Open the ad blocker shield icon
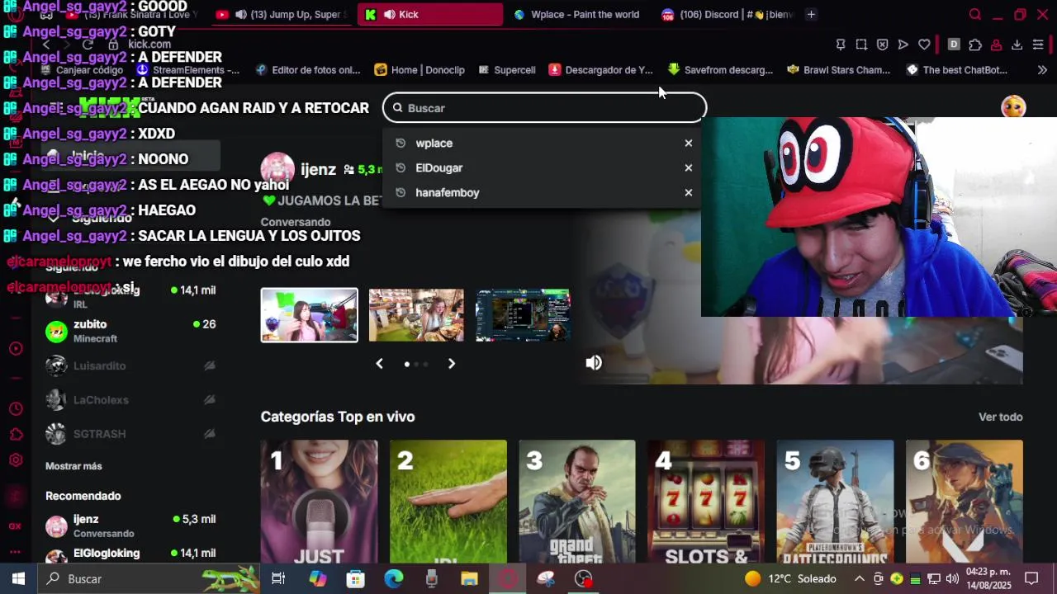The height and width of the screenshot is (594, 1057). (882, 45)
